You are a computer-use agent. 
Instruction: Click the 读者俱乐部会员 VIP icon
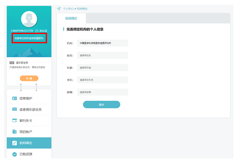(14, 109)
